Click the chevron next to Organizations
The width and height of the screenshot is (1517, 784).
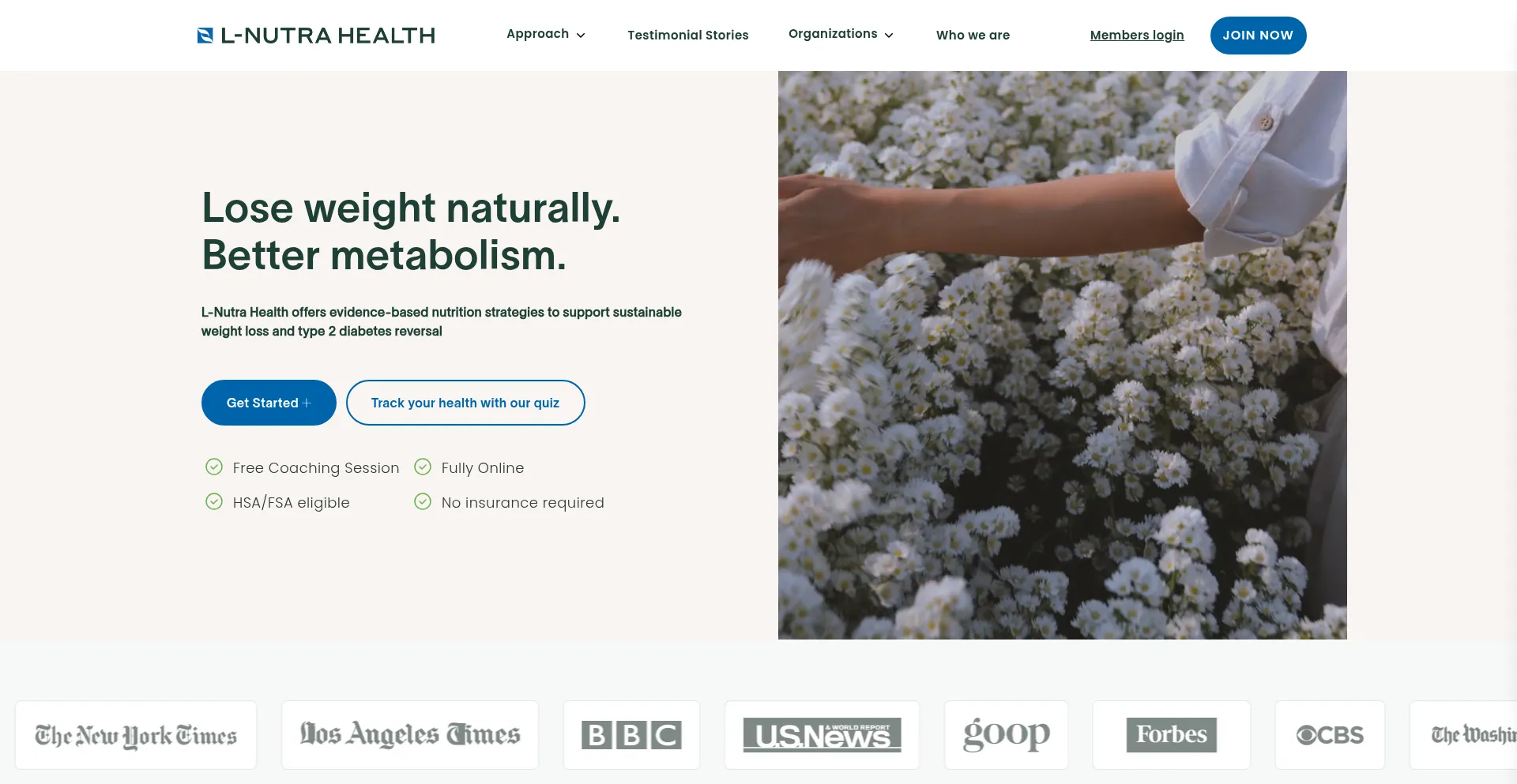(889, 36)
